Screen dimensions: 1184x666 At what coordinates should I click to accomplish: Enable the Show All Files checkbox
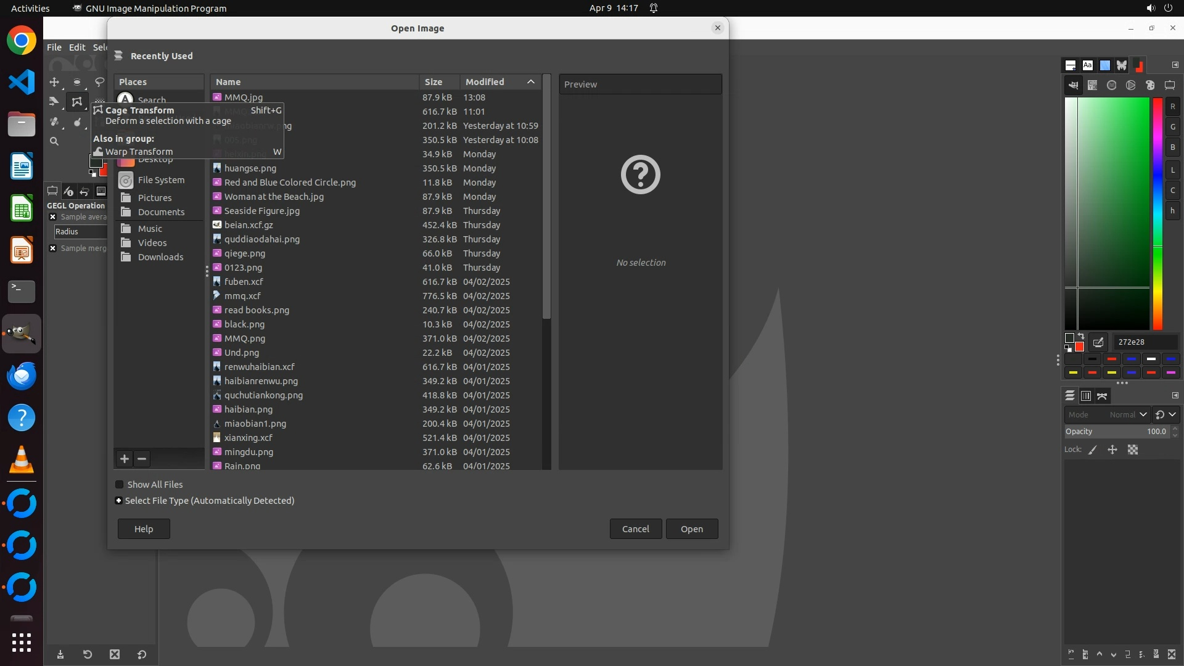[120, 485]
